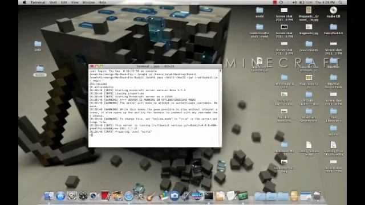Open the Terminal application menu

coord(38,2)
